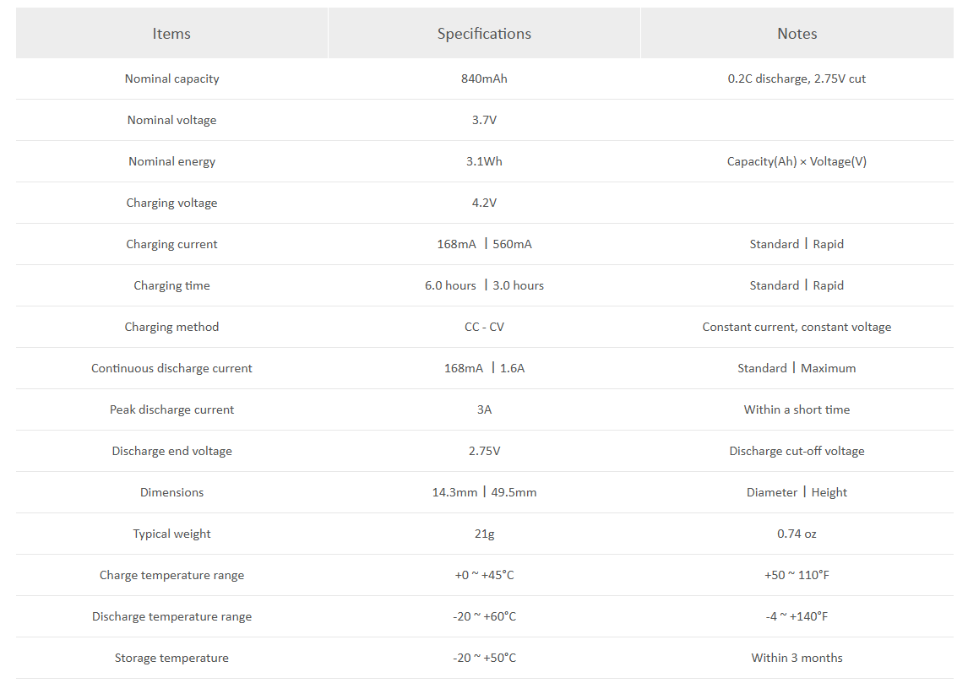The image size is (968, 694).
Task: Click the 840mAh specification value
Action: [x=484, y=79]
